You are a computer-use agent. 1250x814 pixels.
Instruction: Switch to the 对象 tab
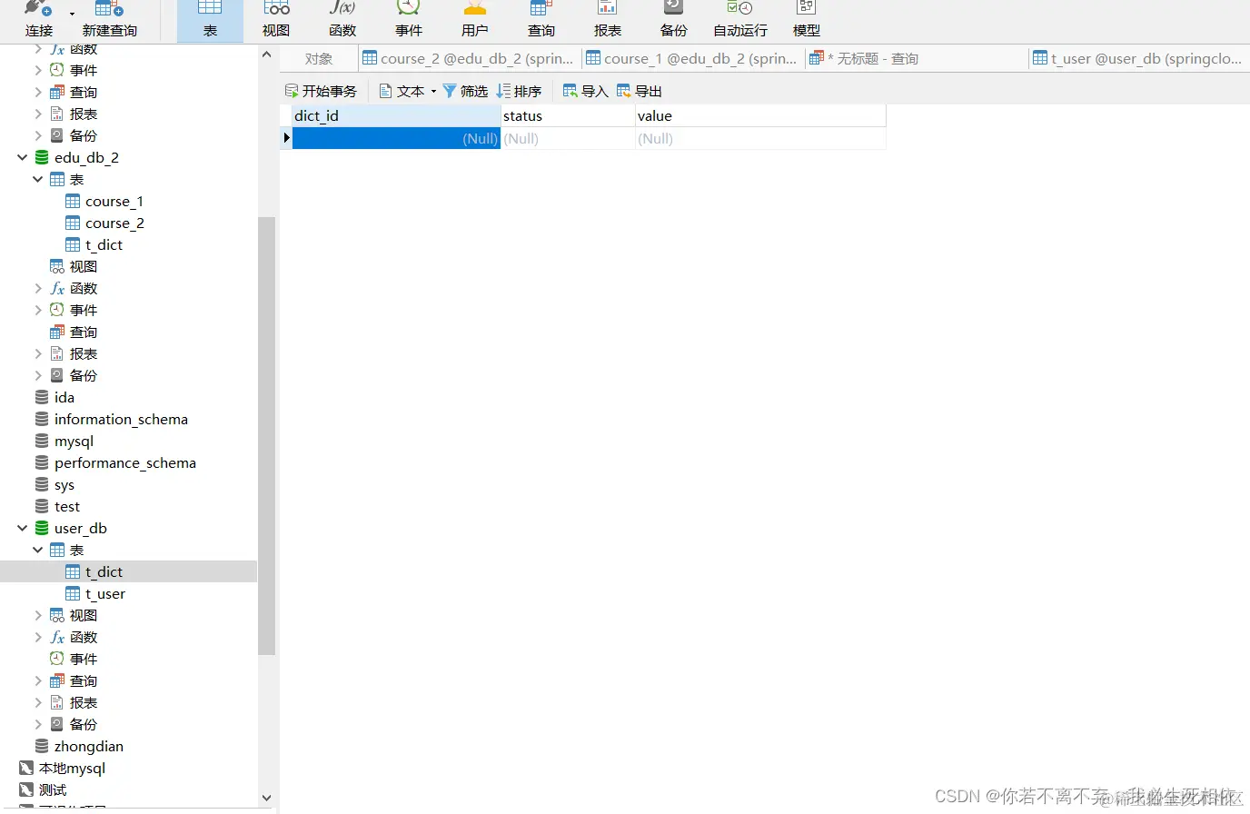click(x=319, y=59)
